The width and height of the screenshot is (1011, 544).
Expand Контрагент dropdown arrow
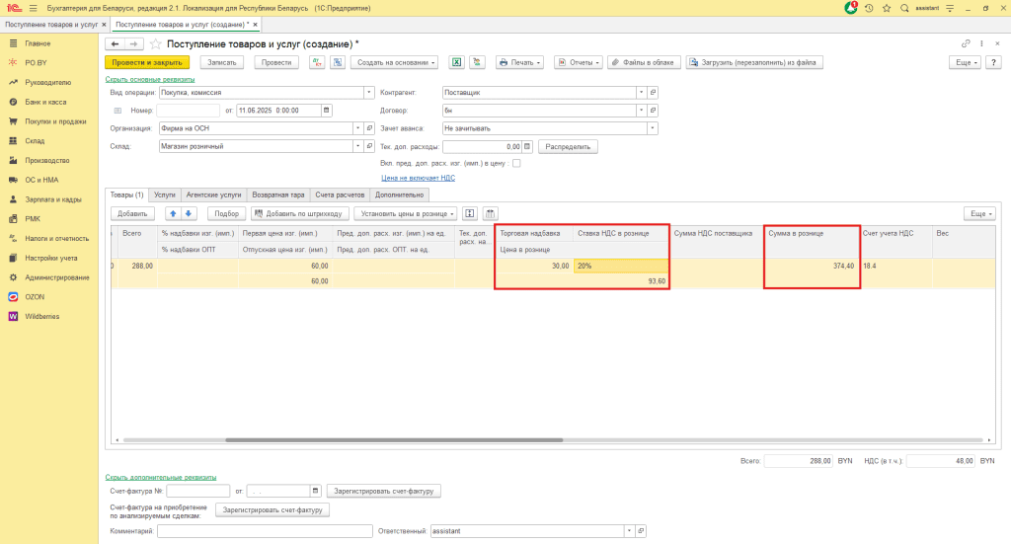pos(641,93)
